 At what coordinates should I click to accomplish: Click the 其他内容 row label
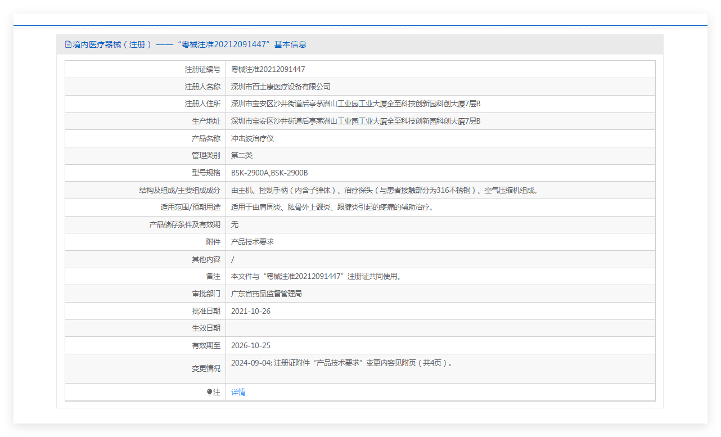tap(206, 259)
